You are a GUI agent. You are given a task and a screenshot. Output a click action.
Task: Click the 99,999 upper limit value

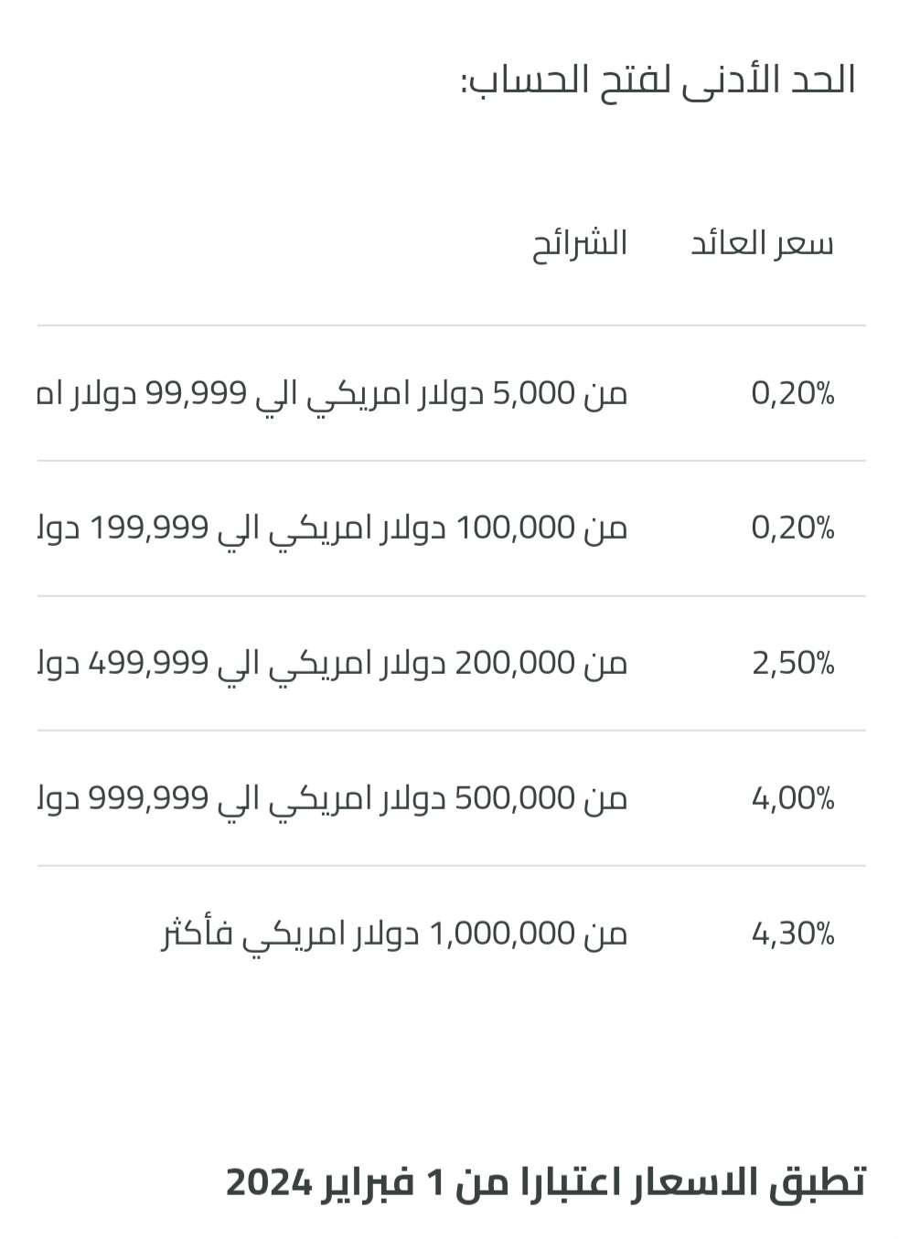tap(196, 393)
